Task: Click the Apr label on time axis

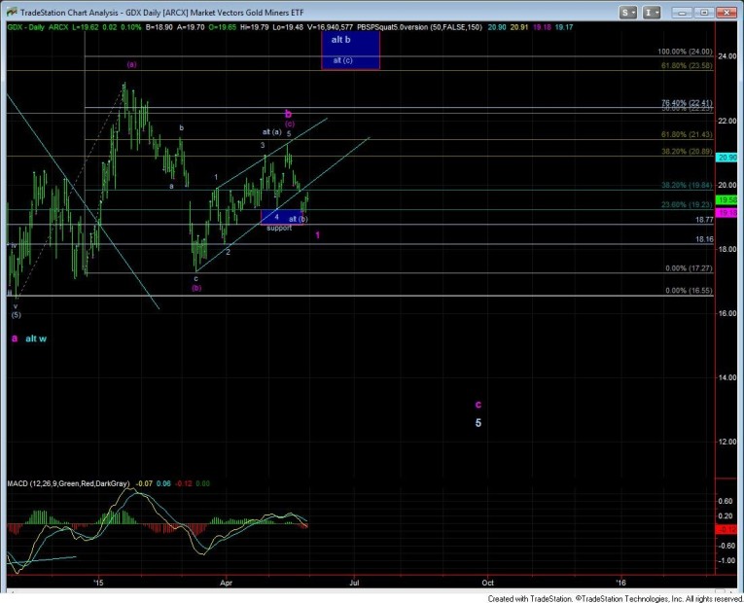Action: click(x=225, y=583)
